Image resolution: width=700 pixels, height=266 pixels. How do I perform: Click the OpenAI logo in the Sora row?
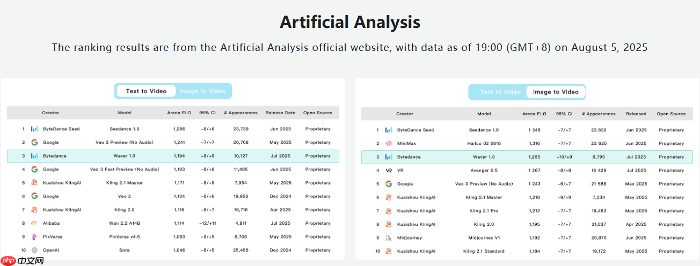(34, 250)
